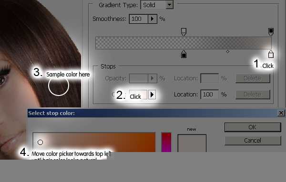Image resolution: width=286 pixels, height=182 pixels.
Task: Select the left opacity stop above gradient
Action: click(184, 32)
